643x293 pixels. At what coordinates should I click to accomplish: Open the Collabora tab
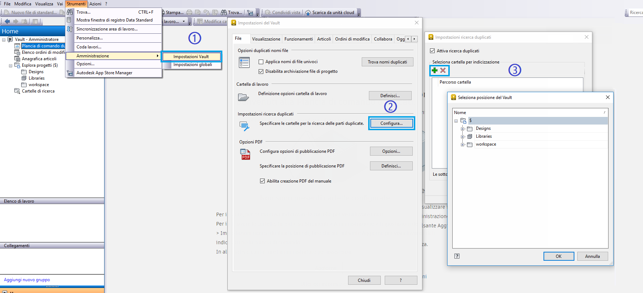coord(383,39)
